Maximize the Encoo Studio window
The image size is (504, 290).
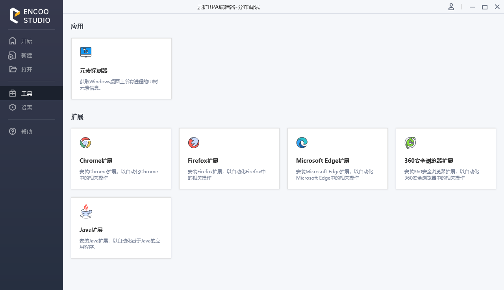pyautogui.click(x=485, y=7)
